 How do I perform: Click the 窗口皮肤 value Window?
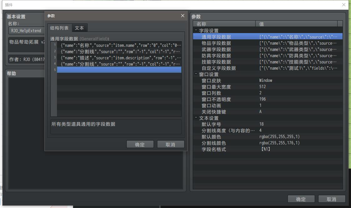coord(266,80)
